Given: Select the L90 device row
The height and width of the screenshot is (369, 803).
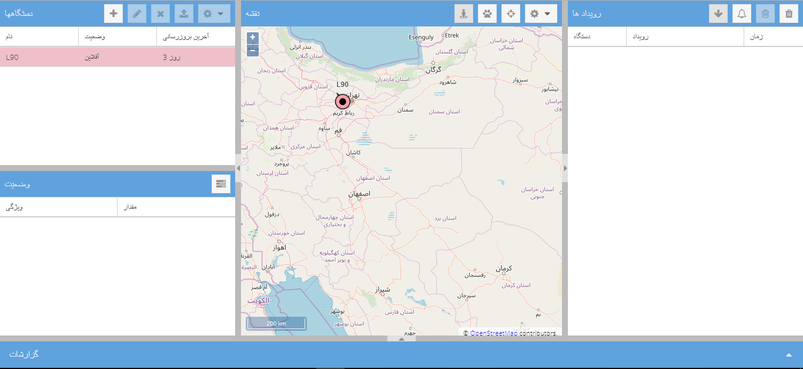Looking at the screenshot, I should pos(118,58).
